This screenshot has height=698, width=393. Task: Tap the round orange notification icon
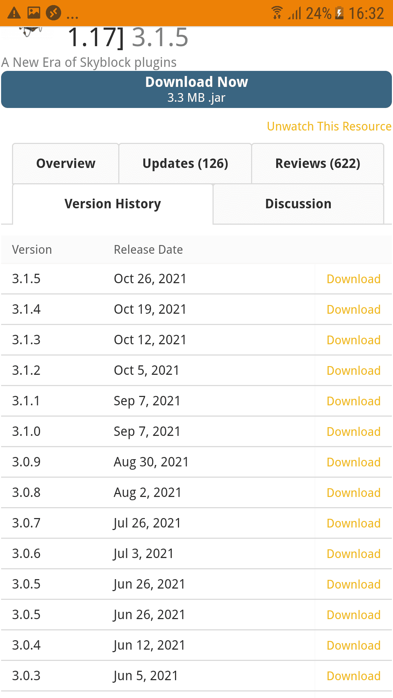(53, 13)
